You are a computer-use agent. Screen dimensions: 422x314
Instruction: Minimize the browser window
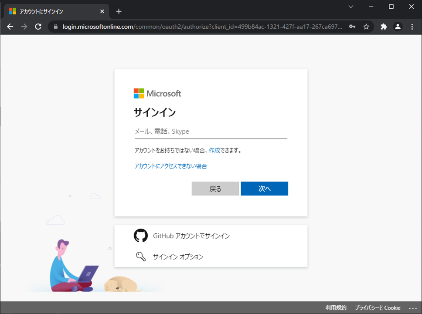tap(371, 7)
